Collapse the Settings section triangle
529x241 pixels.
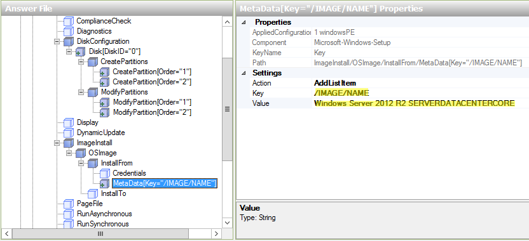[x=244, y=73]
